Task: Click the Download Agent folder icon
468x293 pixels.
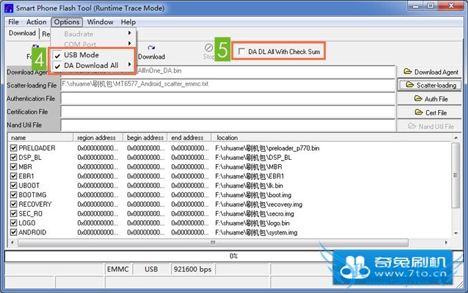Action: 407,72
